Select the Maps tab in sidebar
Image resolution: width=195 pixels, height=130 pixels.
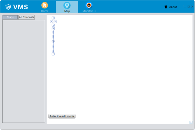click(x=10, y=17)
